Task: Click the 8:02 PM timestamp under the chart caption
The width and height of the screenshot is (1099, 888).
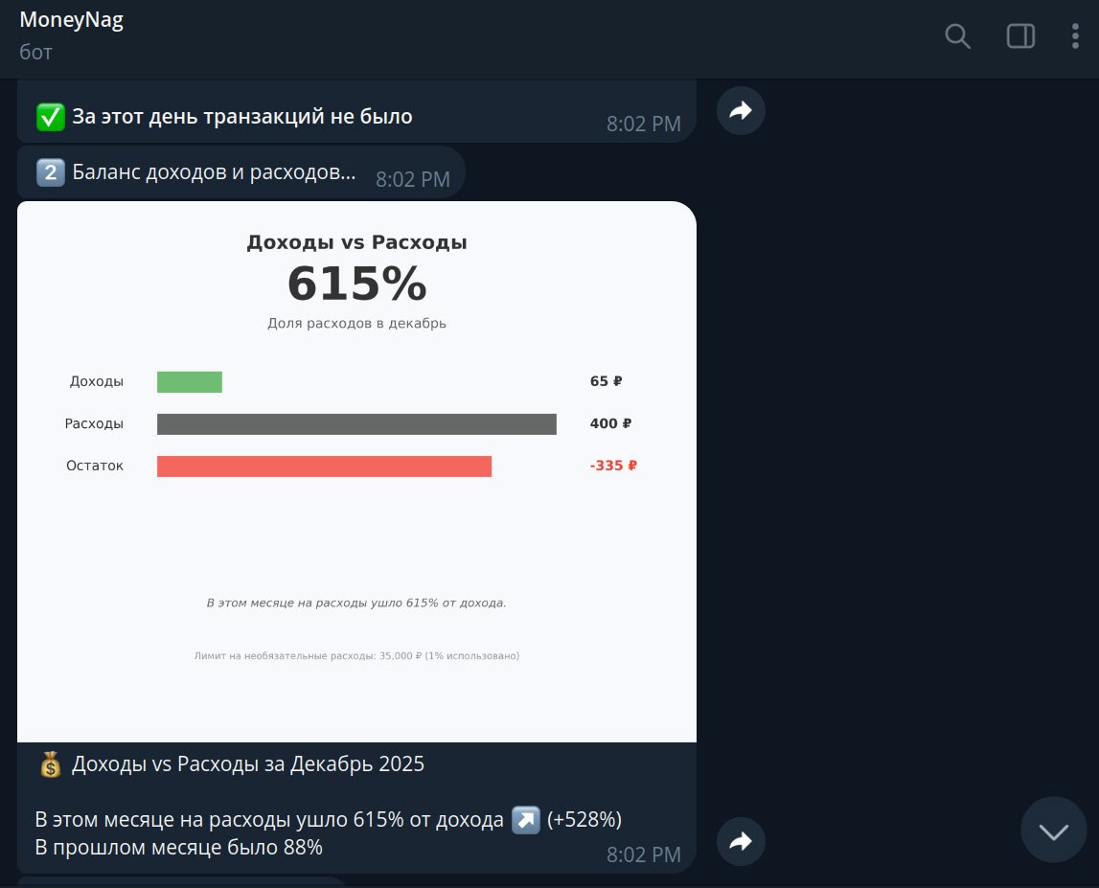Action: (x=643, y=854)
